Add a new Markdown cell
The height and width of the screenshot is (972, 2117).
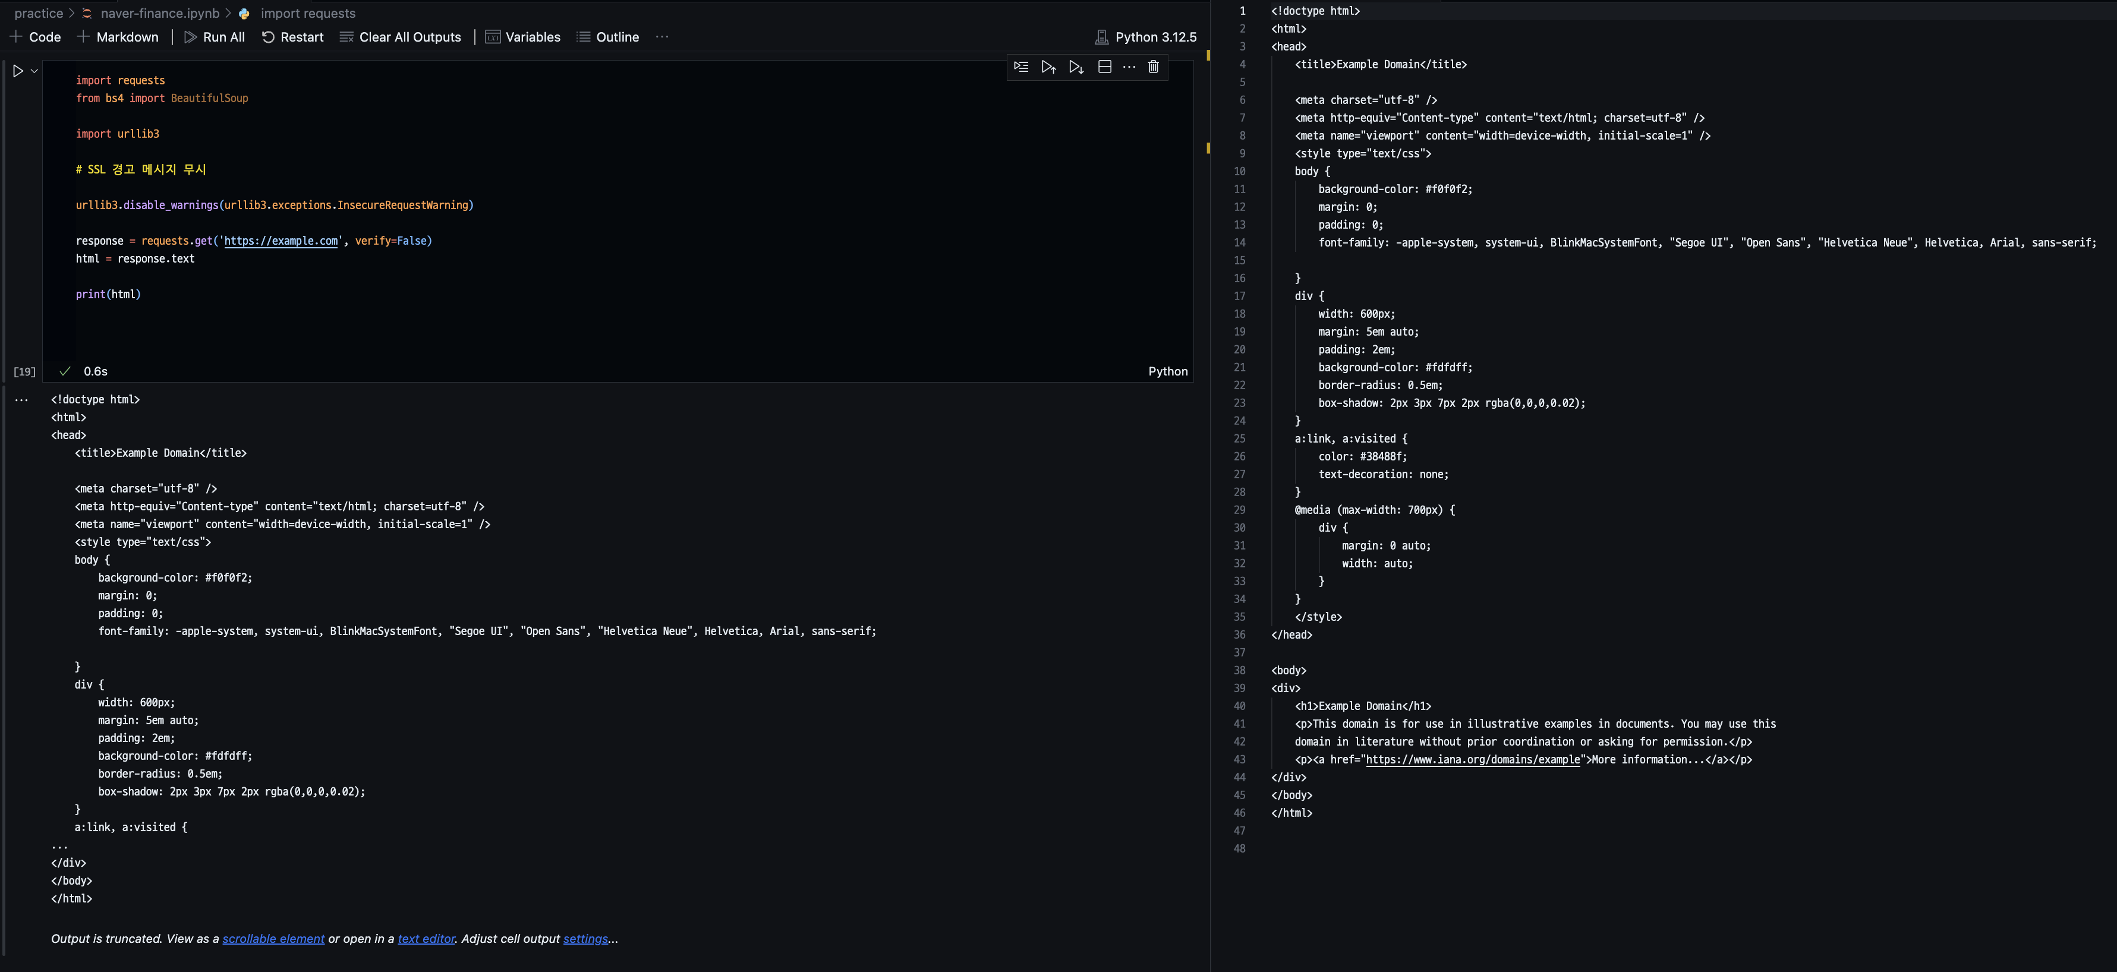point(118,37)
